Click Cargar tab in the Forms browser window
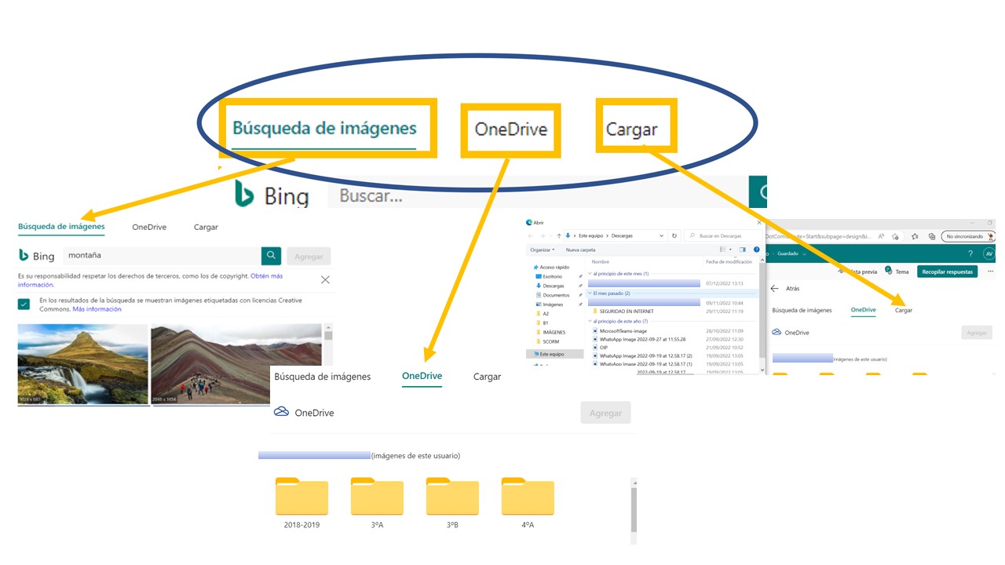 click(x=904, y=310)
